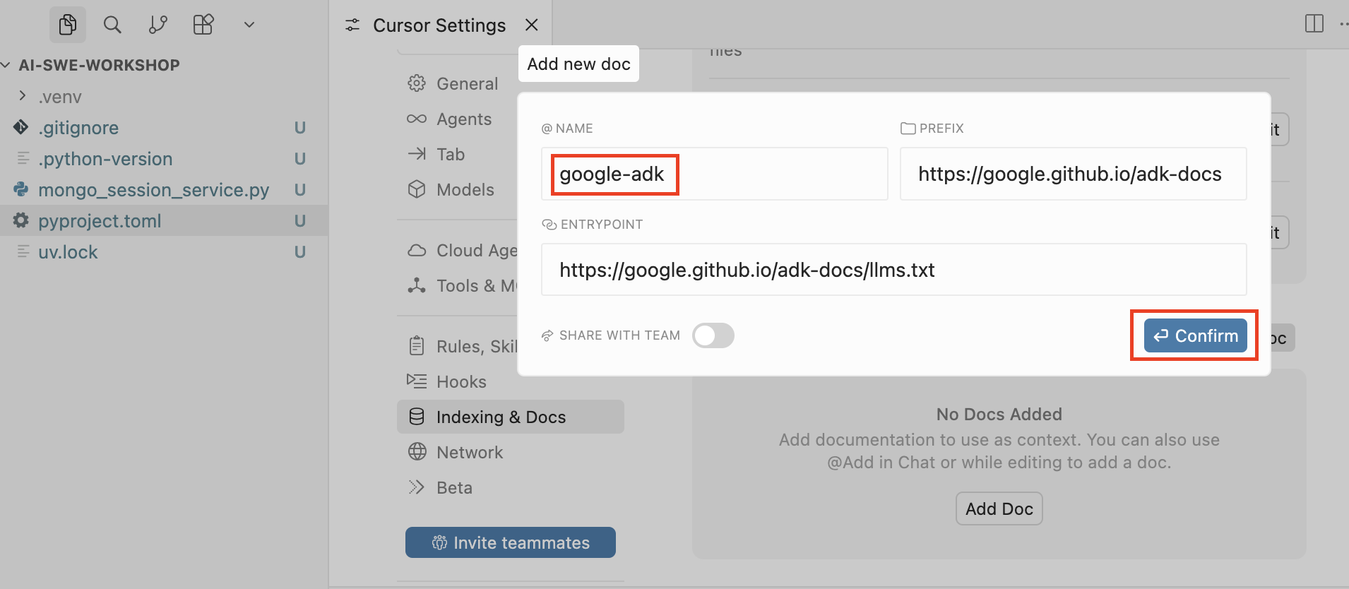1349x589 pixels.
Task: Click the Network globe icon
Action: [417, 452]
